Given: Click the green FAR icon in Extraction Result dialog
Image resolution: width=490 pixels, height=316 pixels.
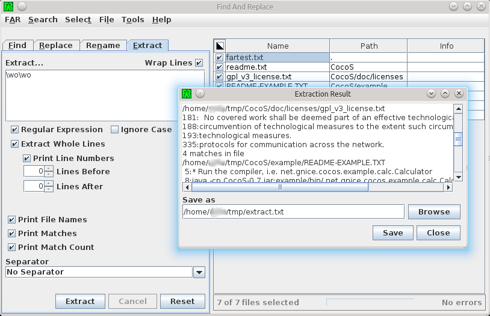Looking at the screenshot, I should pos(187,94).
